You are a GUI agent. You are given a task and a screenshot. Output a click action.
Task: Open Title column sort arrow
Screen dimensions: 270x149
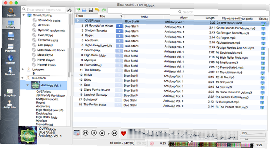(x=122, y=16)
